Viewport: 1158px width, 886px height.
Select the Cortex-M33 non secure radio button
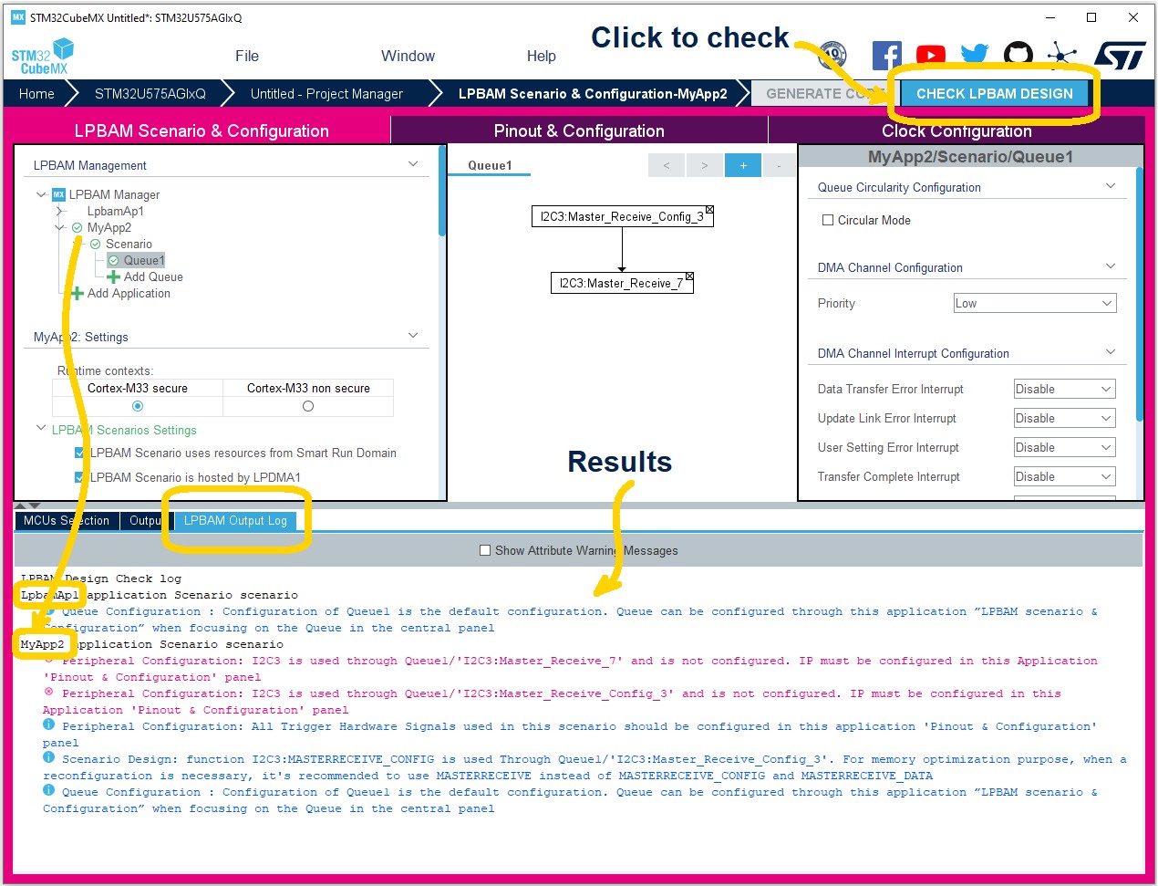[308, 406]
